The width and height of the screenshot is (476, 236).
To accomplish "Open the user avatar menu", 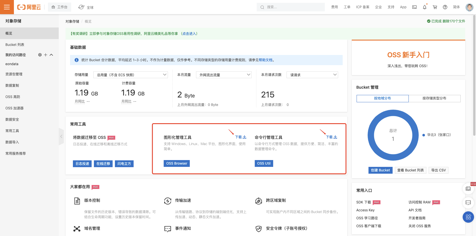I will (x=469, y=7).
